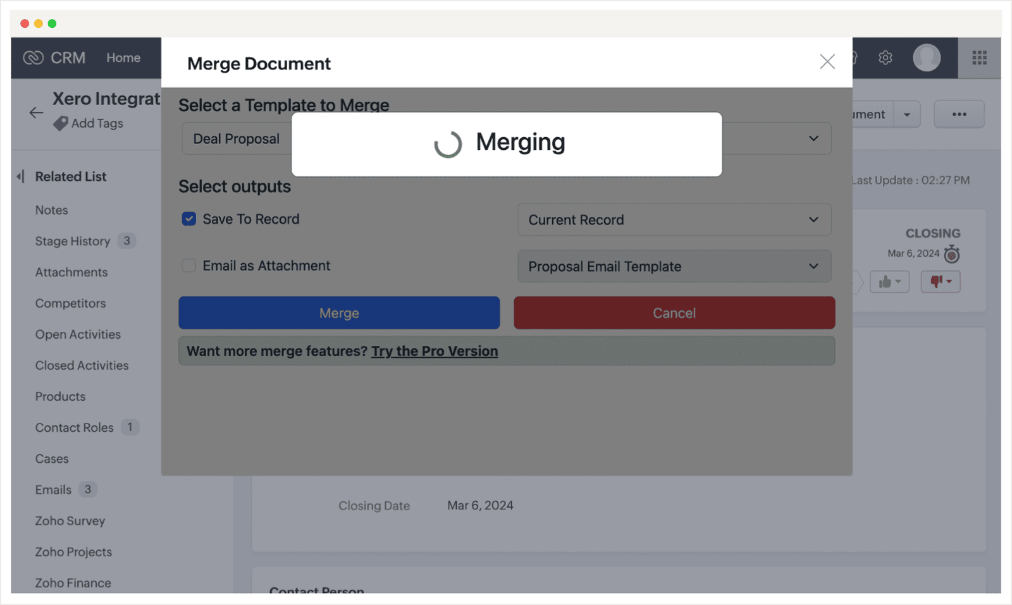The width and height of the screenshot is (1012, 605).
Task: Open Attachments related list
Action: tap(71, 272)
